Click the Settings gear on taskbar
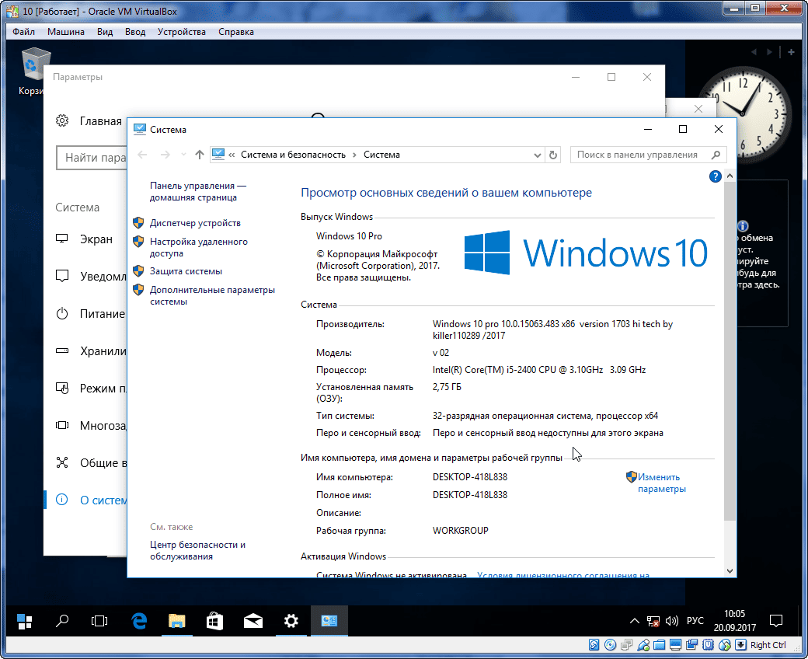The height and width of the screenshot is (659, 808). [x=291, y=622]
